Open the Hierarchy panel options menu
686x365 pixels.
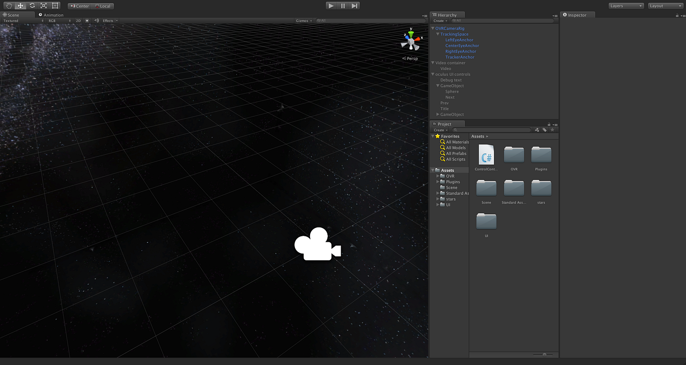[x=555, y=16]
